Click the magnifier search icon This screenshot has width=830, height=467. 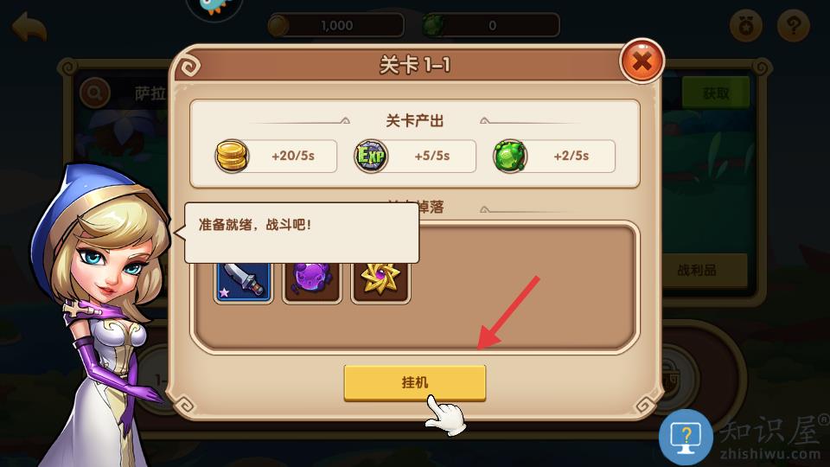pos(95,93)
